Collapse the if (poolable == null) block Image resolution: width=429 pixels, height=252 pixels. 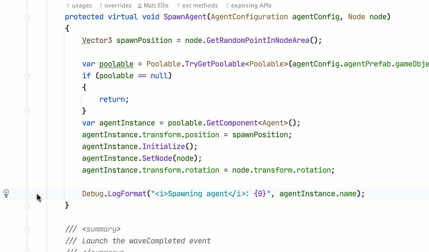pos(27,77)
